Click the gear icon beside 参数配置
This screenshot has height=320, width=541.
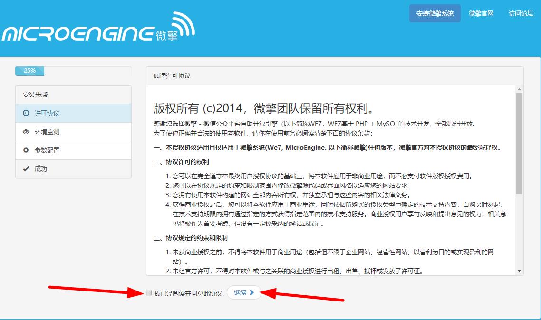(x=26, y=150)
